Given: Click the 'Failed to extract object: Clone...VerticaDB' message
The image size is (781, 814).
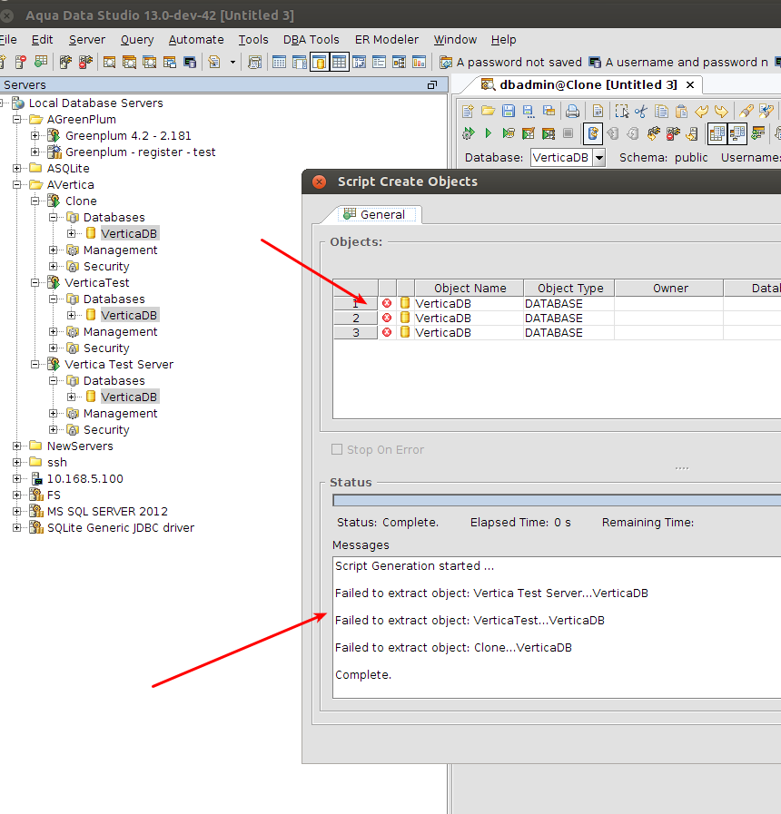Looking at the screenshot, I should coord(453,647).
